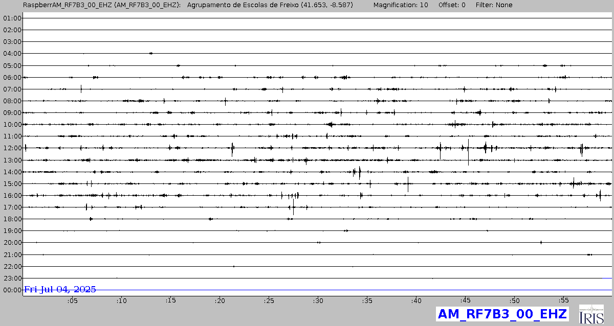Click the Magnification: 10 header text

pos(401,5)
